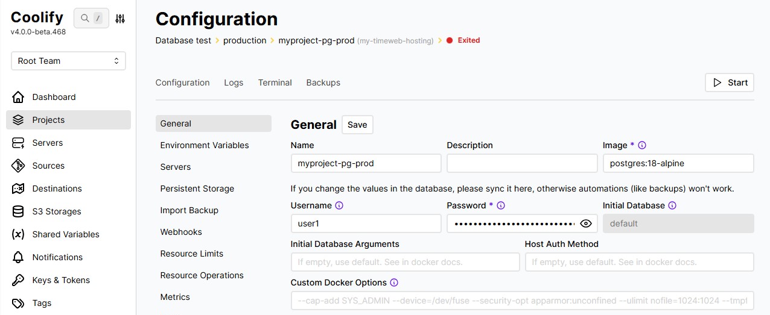The height and width of the screenshot is (315, 770).
Task: Click the Image field postgres:18-alpine
Action: 678,163
